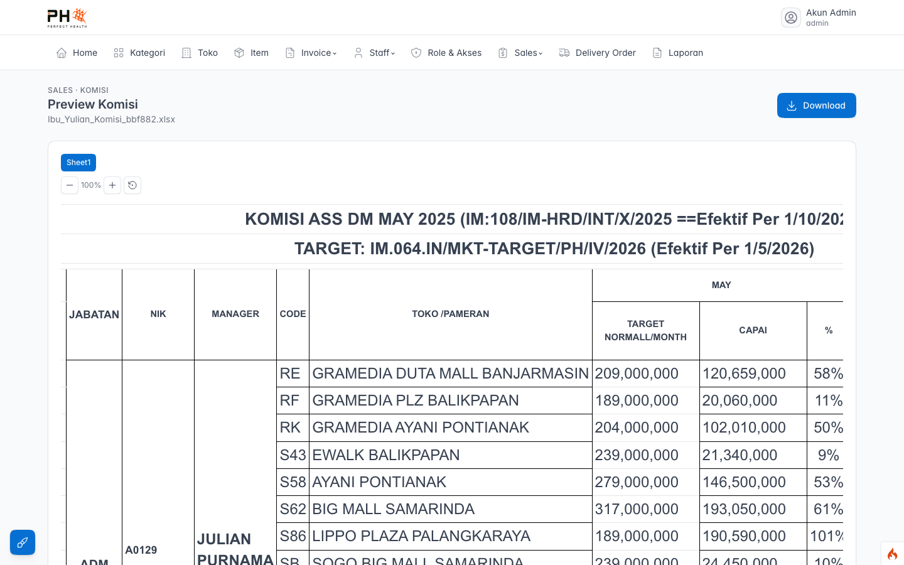Expand the Sales dropdown menu
Screen dimensions: 904x565
pyautogui.click(x=520, y=53)
